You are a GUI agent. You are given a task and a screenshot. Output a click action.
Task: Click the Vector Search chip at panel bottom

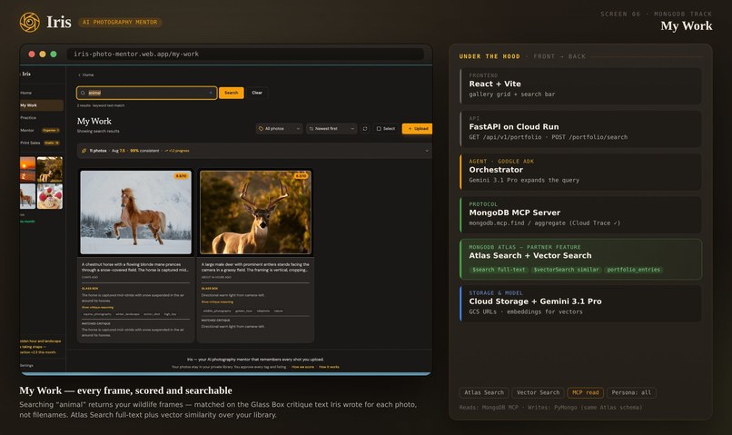coord(538,393)
